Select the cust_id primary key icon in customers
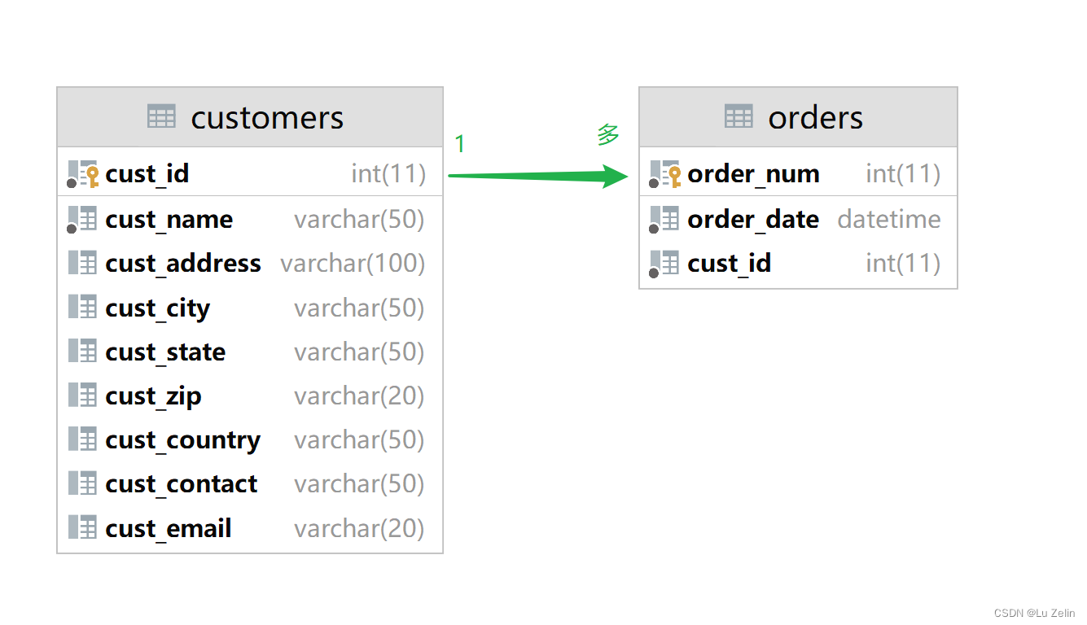 pos(83,174)
